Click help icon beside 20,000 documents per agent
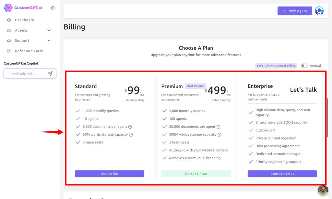This screenshot has width=332, height=199. pos(218,127)
